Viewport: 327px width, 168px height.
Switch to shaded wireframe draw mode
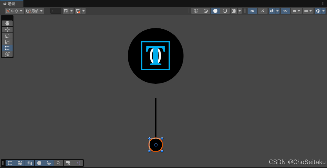(206, 11)
